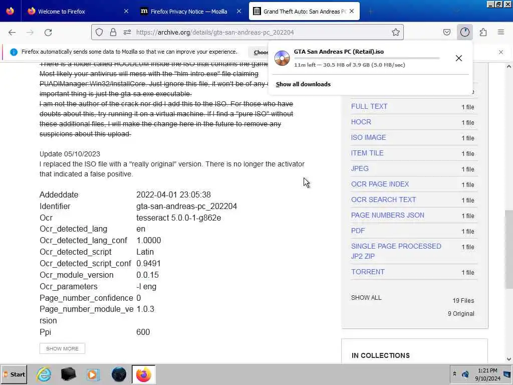Viewport: 513px width, 385px height.
Task: Open the black folder taskbar icon
Action: point(68,374)
